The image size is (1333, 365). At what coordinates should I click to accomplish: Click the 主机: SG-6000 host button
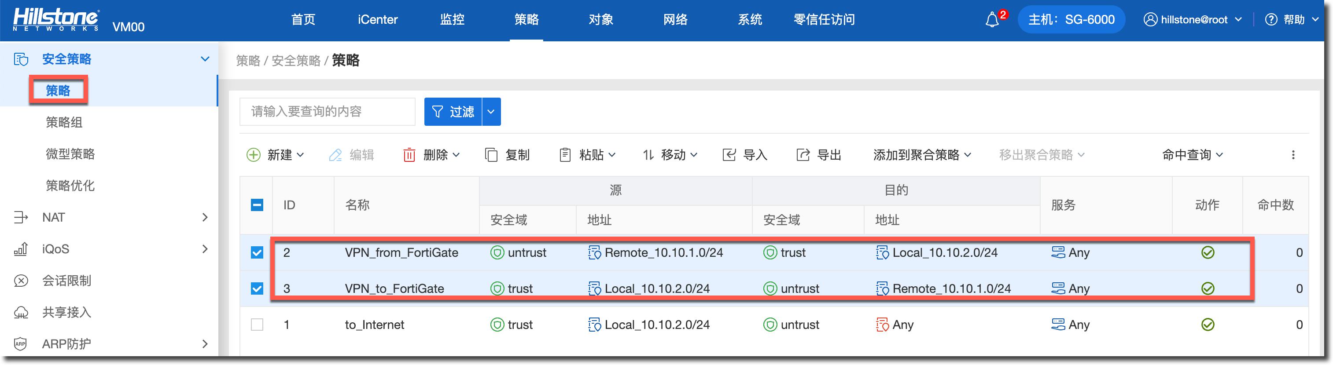coord(1071,20)
